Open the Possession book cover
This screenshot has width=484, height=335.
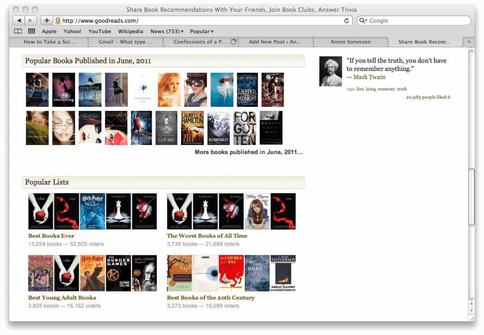click(x=143, y=90)
